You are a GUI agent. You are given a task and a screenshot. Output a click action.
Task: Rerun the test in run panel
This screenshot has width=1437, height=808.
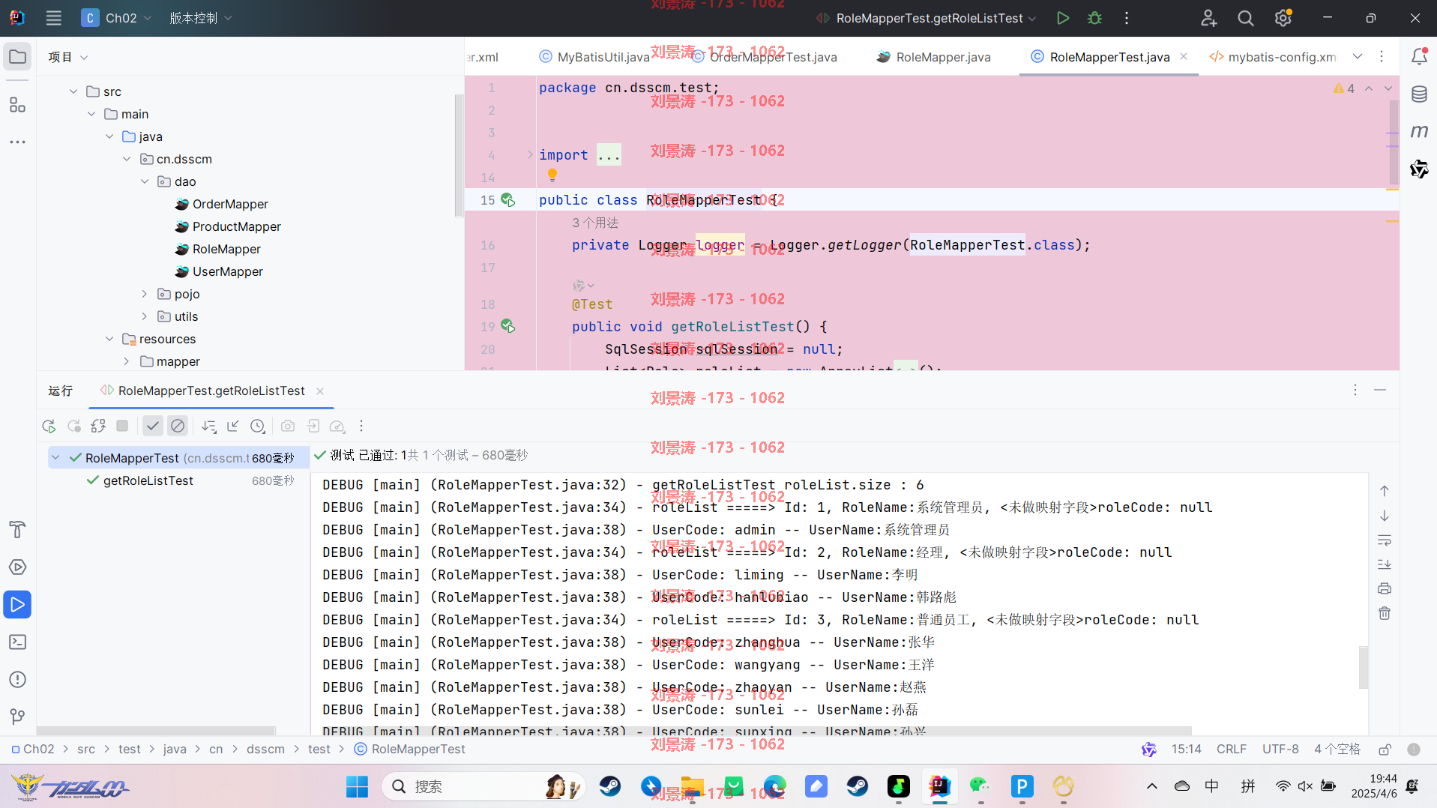coord(49,426)
